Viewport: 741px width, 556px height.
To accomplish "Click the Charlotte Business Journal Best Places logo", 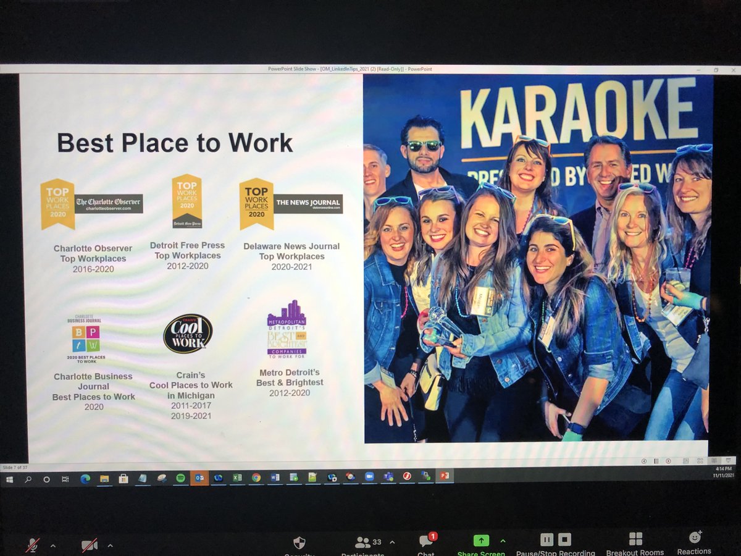I will [86, 339].
